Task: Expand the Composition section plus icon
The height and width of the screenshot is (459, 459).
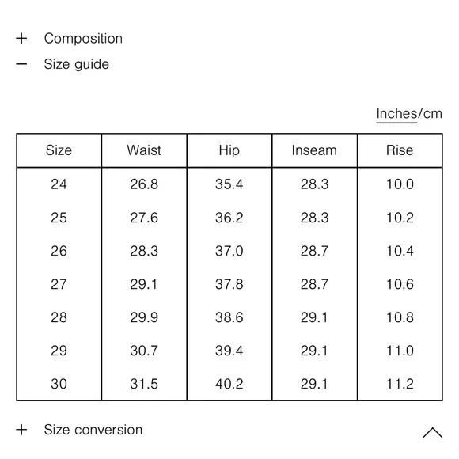Action: coord(21,38)
